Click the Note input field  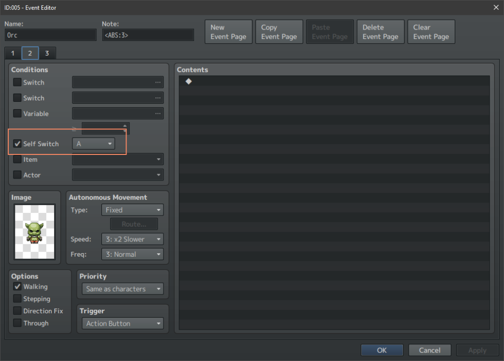[x=148, y=35]
